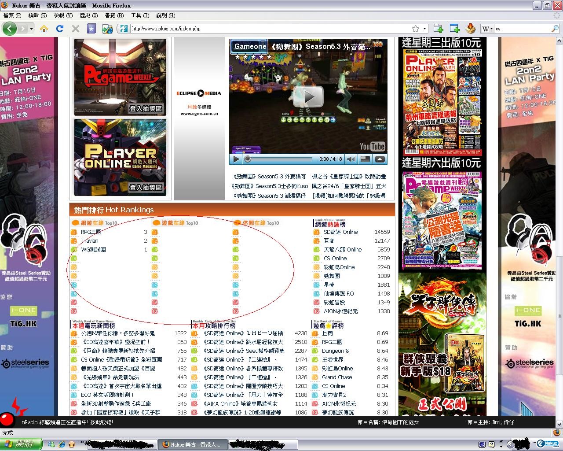This screenshot has width=563, height=451.
Task: Open the 說明 (H) menu
Action: click(165, 15)
